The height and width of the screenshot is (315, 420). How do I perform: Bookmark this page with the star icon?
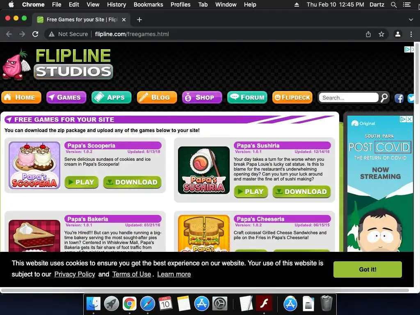point(381,34)
